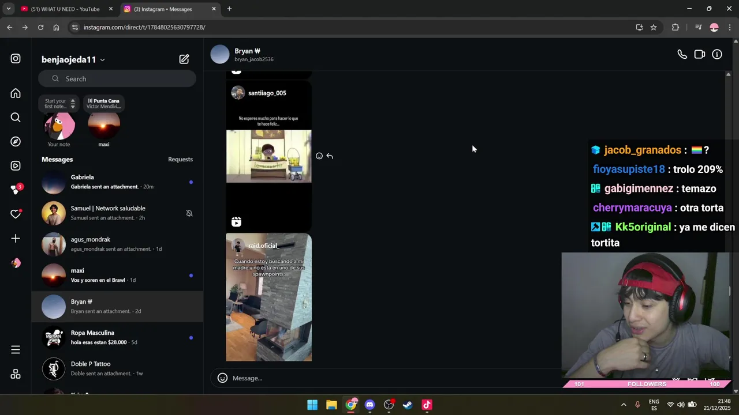Click the Reels icon on shared clip
The height and width of the screenshot is (415, 739).
(x=236, y=222)
